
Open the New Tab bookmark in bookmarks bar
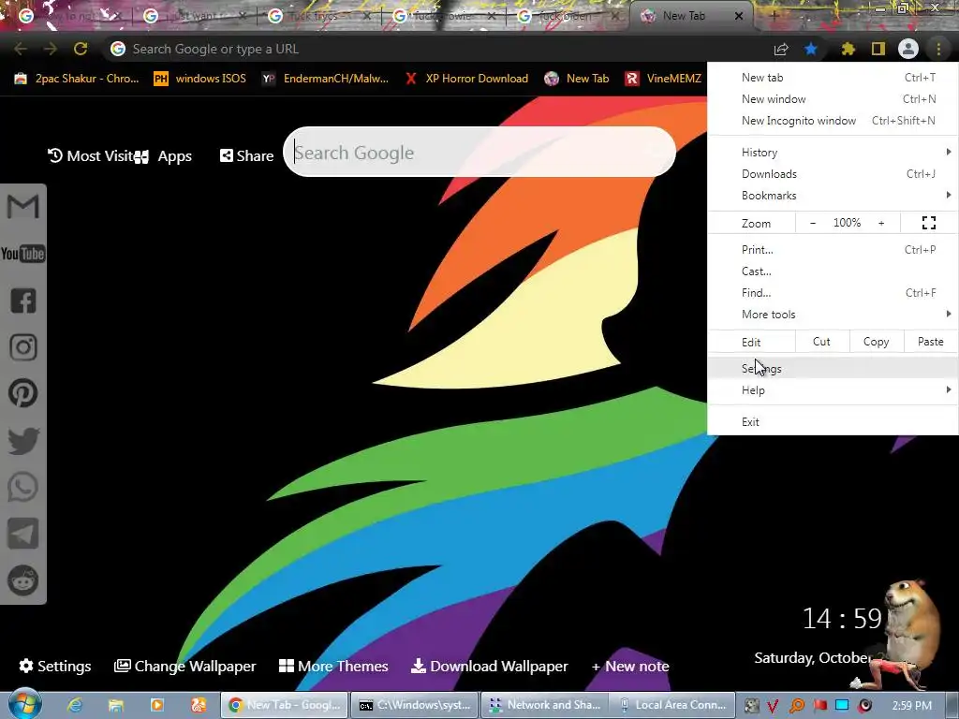[x=577, y=79]
